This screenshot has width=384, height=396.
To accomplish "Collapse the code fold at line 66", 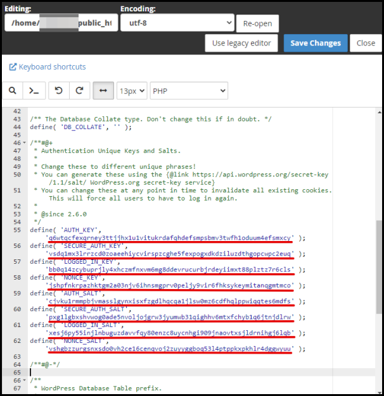I will pyautogui.click(x=24, y=380).
